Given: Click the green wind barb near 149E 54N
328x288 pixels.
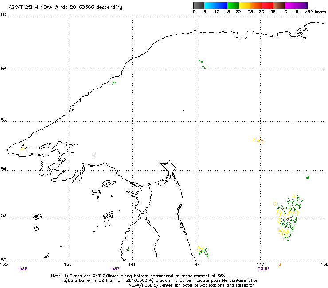Looking at the screenshot, I should click(x=308, y=177).
